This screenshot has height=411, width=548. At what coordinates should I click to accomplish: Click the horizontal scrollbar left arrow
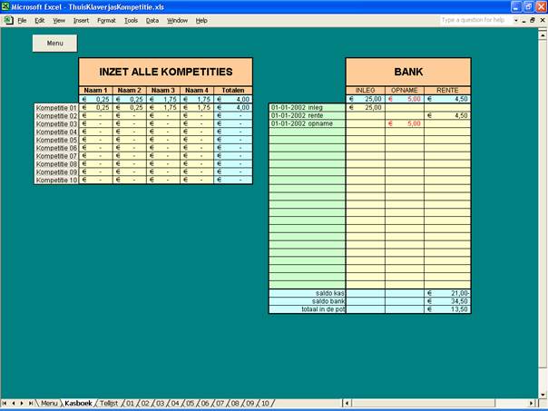tap(347, 404)
